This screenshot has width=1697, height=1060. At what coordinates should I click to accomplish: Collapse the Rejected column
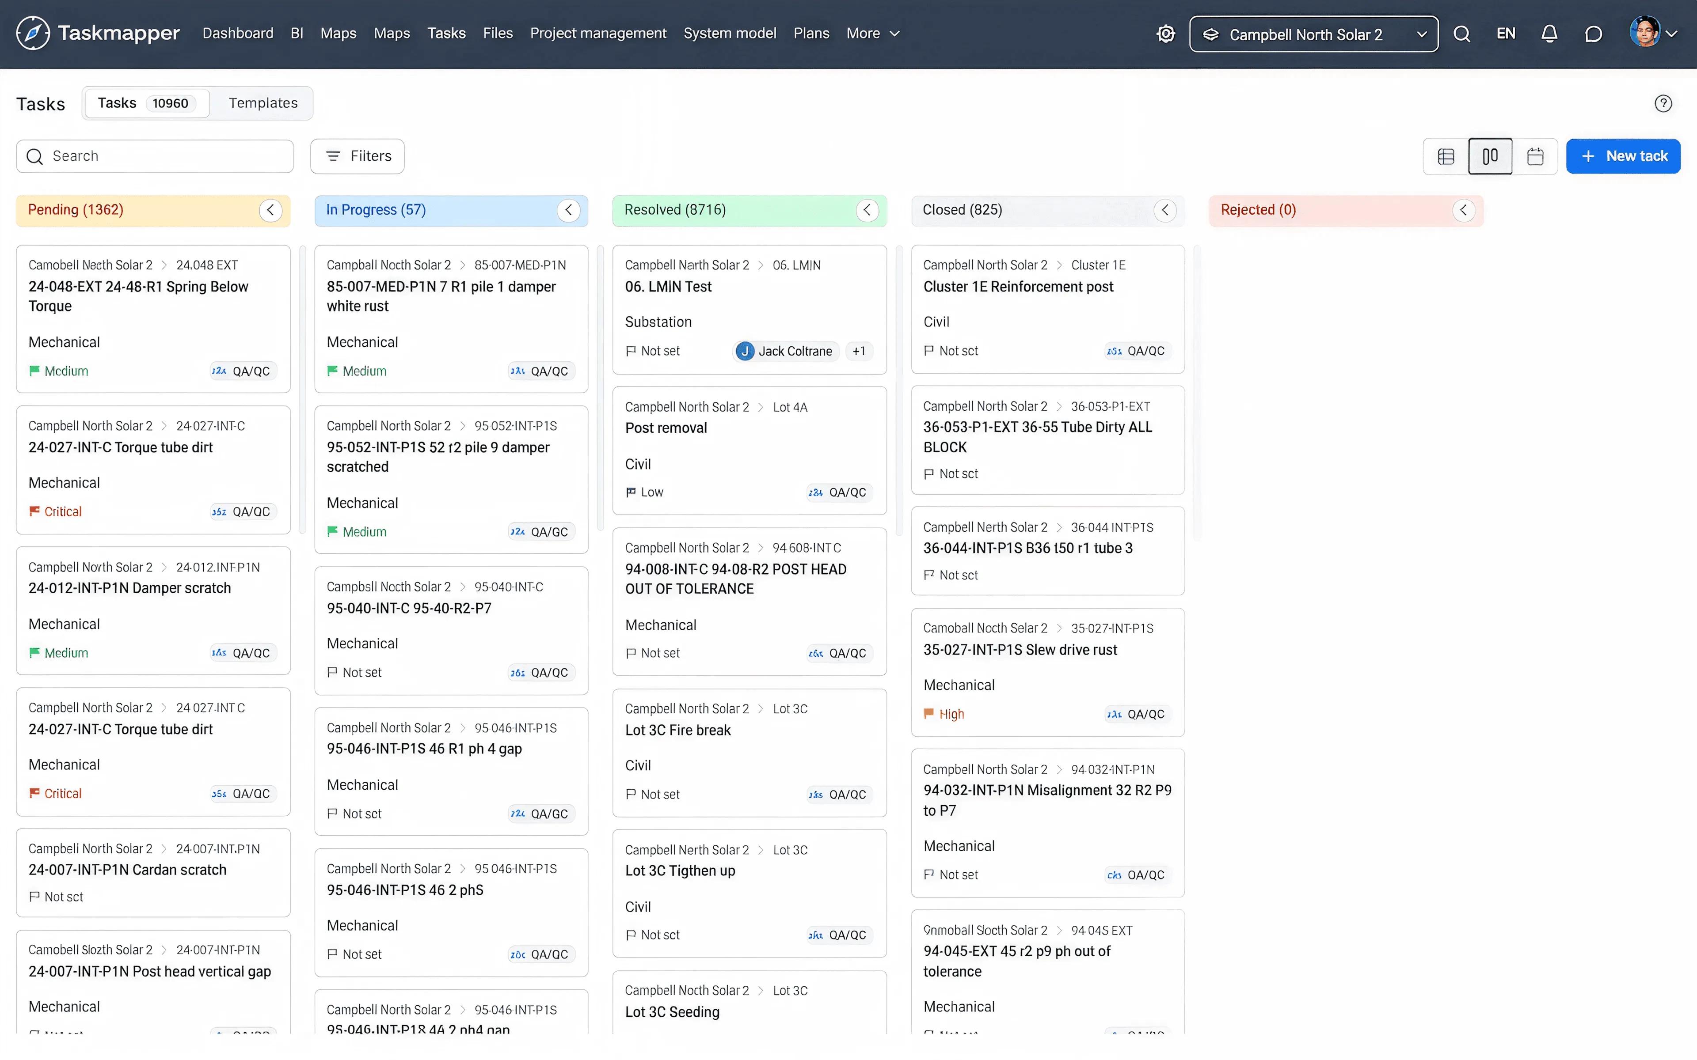1464,210
